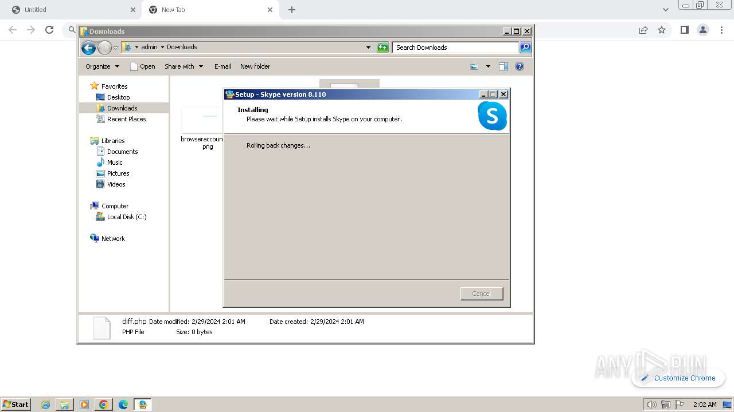Open Chrome tab search chevron
Viewport: 734px width, 412px height.
click(x=665, y=10)
